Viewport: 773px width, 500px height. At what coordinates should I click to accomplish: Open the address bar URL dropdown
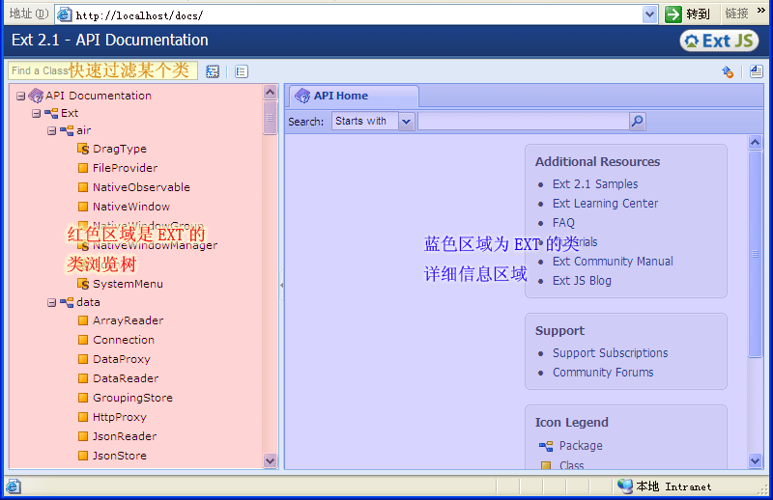[649, 14]
